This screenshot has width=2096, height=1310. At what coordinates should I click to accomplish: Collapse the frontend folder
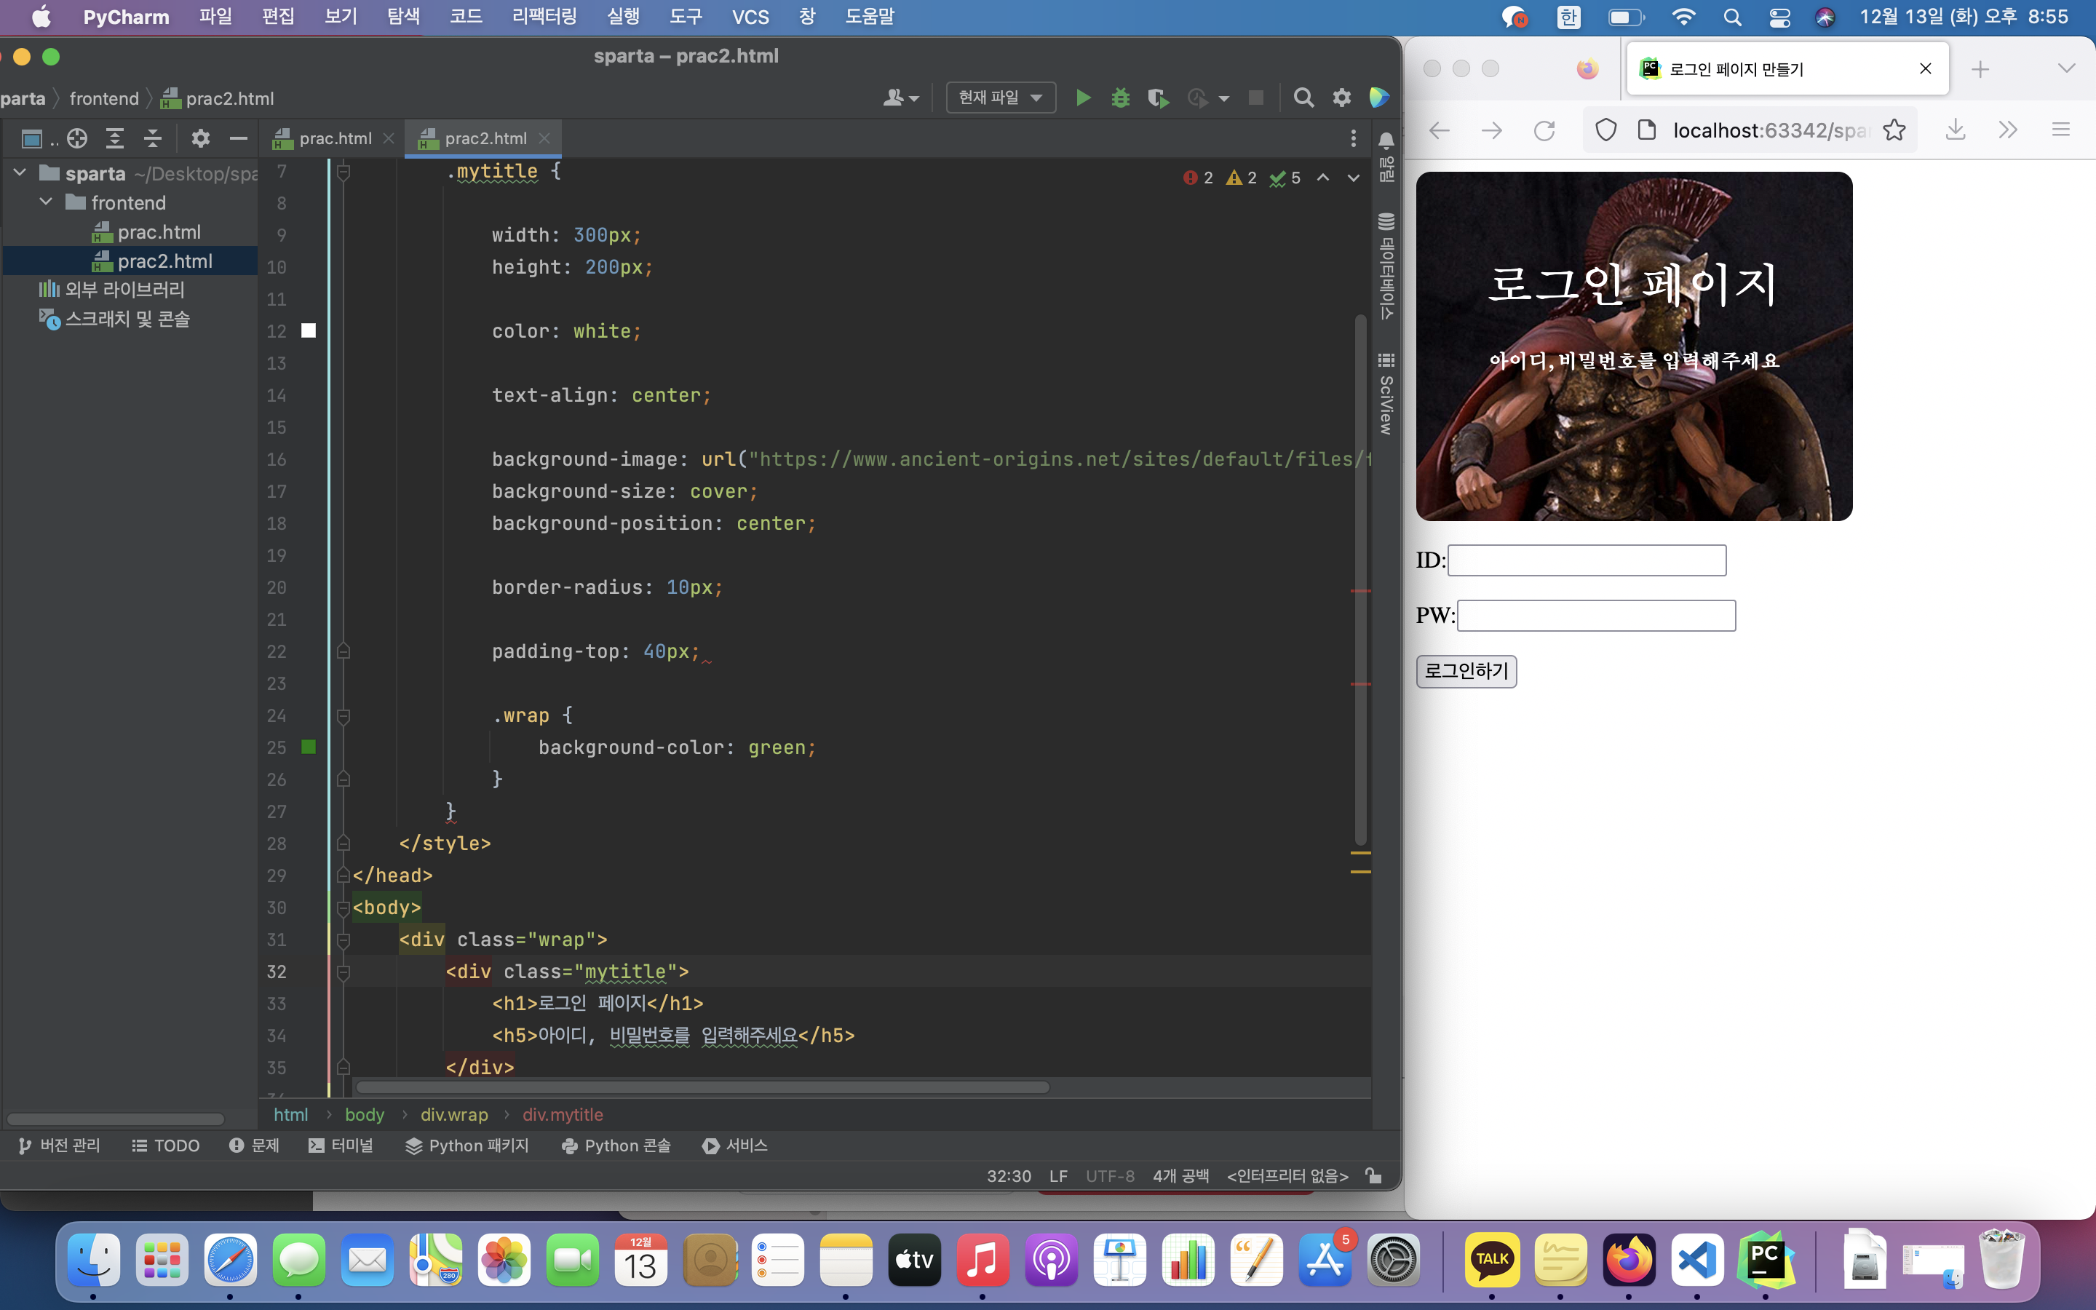pos(46,202)
